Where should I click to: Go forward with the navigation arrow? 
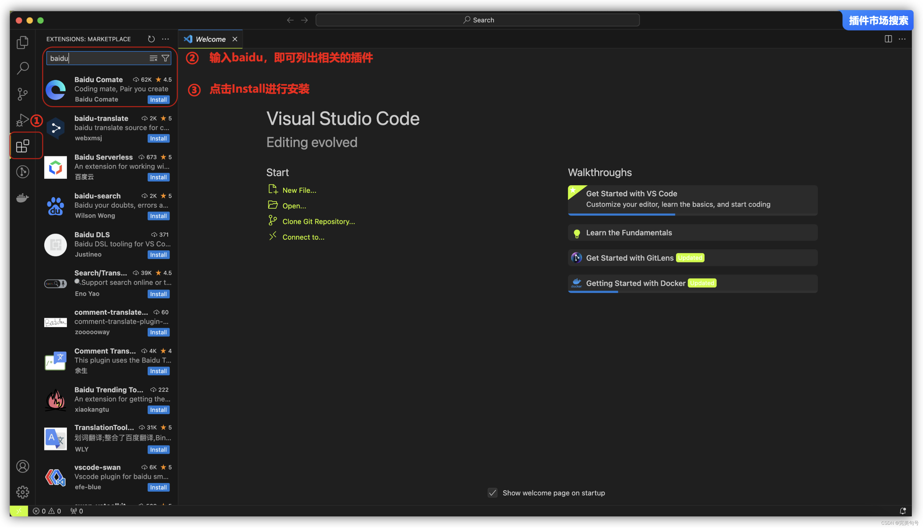pyautogui.click(x=304, y=20)
